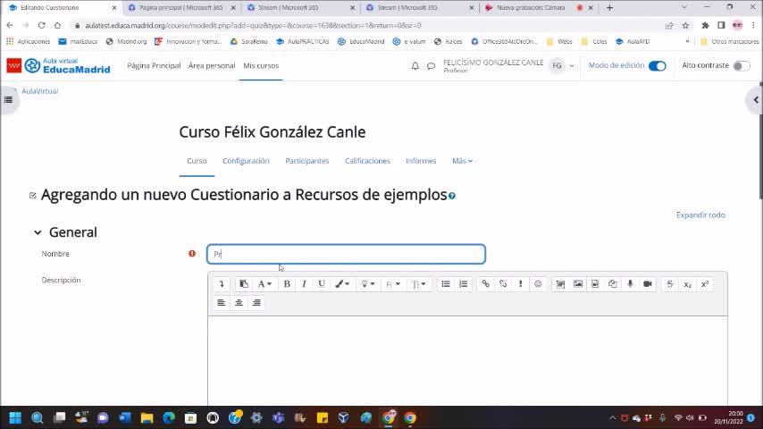Apply bold formatting in description editor
The image size is (763, 429).
pos(287,284)
